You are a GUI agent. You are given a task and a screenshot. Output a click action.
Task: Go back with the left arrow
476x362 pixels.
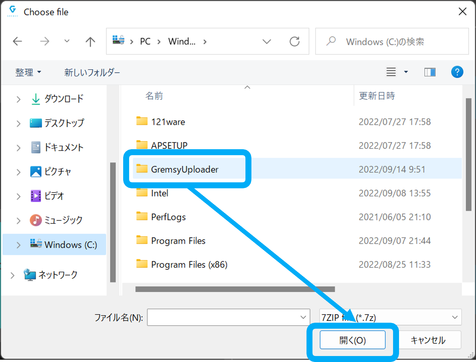point(18,41)
